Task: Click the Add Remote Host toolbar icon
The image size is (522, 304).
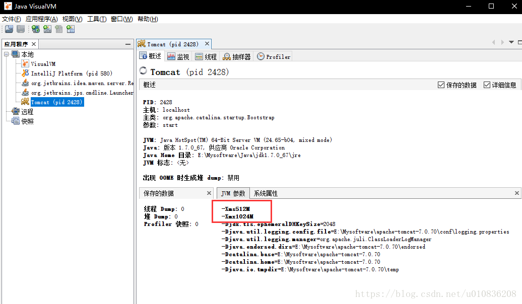Action: 36,29
